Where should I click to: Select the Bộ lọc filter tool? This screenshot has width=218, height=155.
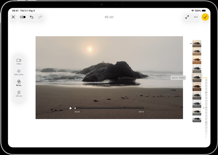(19, 83)
